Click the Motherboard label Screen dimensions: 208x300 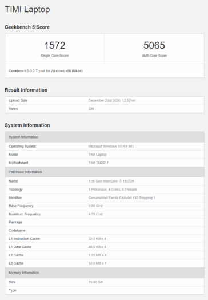coord(18,163)
